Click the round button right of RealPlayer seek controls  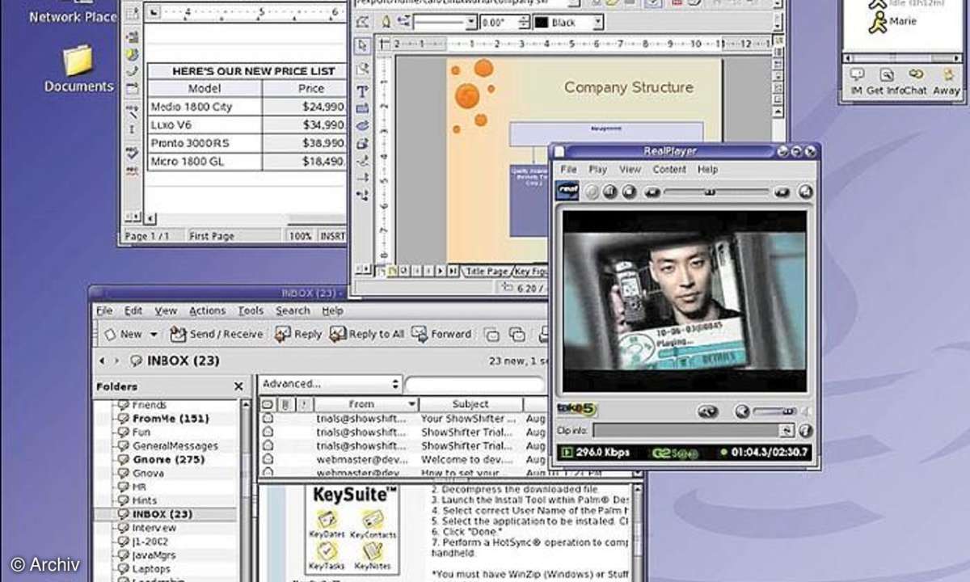pos(805,192)
